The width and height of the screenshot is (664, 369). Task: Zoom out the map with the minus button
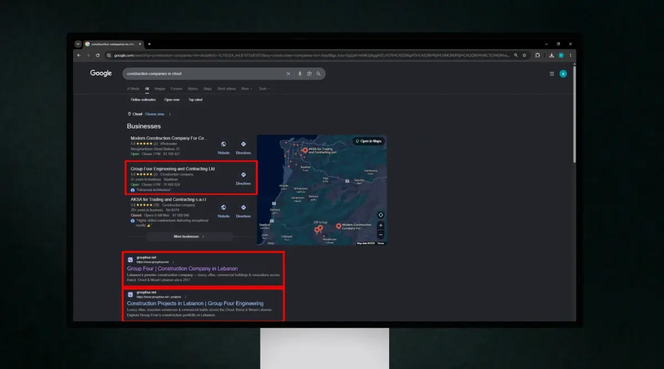click(x=381, y=234)
